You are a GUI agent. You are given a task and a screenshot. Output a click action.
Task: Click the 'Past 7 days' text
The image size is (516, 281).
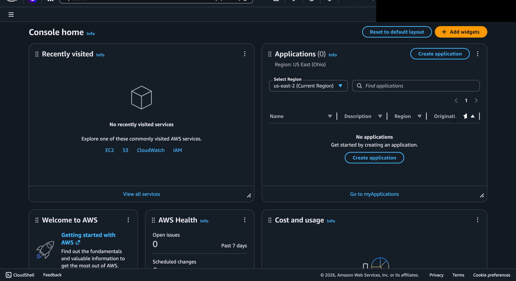pyautogui.click(x=234, y=246)
